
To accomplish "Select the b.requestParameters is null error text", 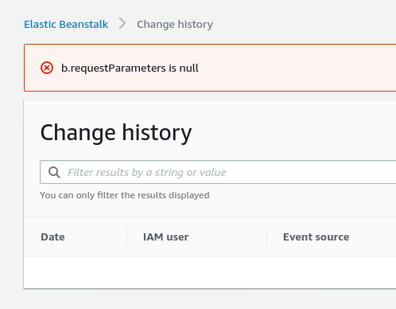I will (130, 68).
